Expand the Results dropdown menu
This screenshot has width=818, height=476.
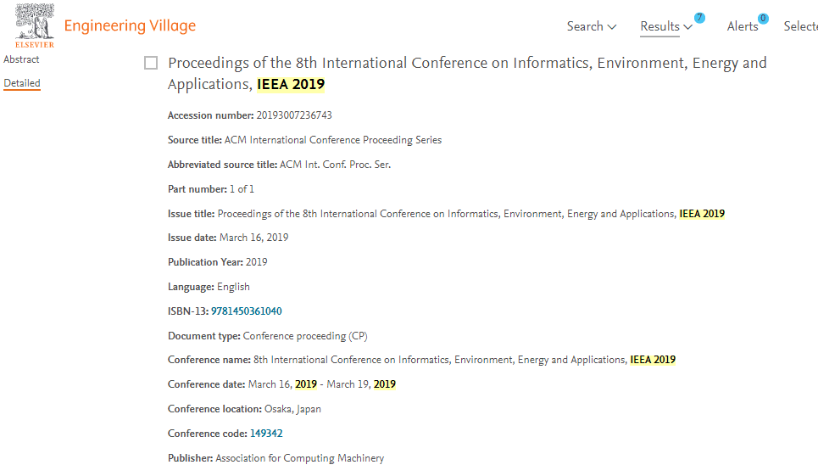pyautogui.click(x=666, y=26)
